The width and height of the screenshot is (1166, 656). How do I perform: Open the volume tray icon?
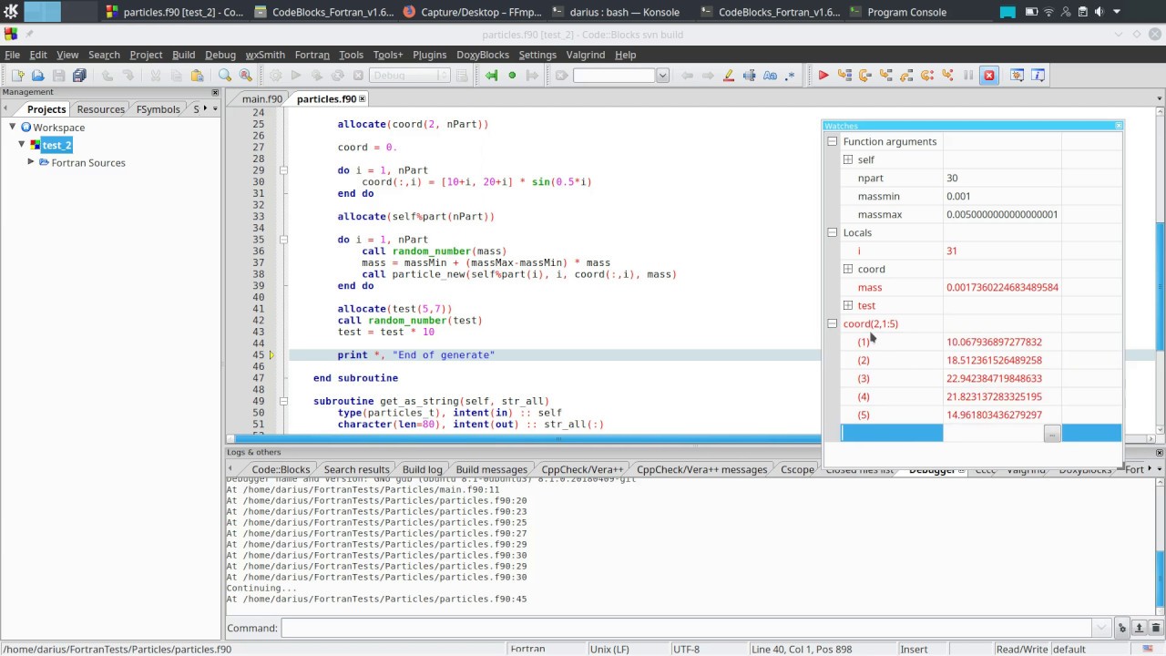(x=1099, y=12)
